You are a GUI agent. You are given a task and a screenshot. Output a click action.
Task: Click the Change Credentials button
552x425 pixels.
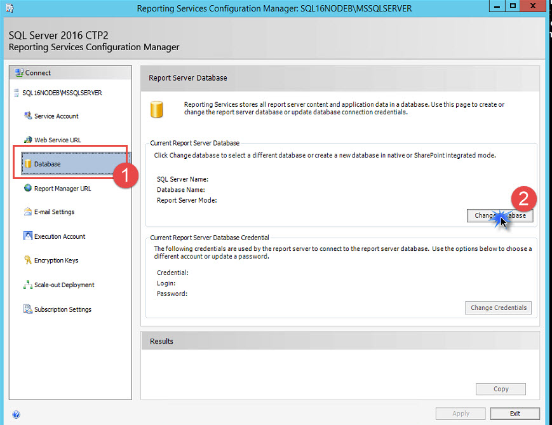pyautogui.click(x=499, y=307)
